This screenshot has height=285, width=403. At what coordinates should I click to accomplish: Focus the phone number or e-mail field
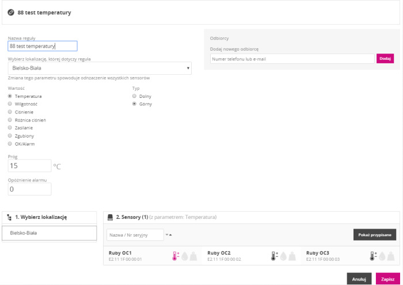(292, 59)
